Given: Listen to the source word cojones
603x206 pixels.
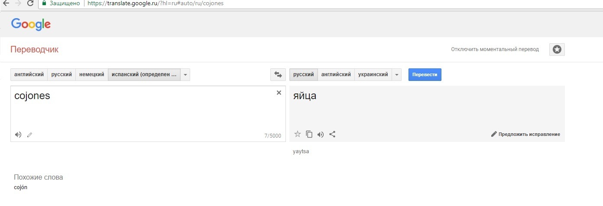Looking at the screenshot, I should [x=18, y=135].
